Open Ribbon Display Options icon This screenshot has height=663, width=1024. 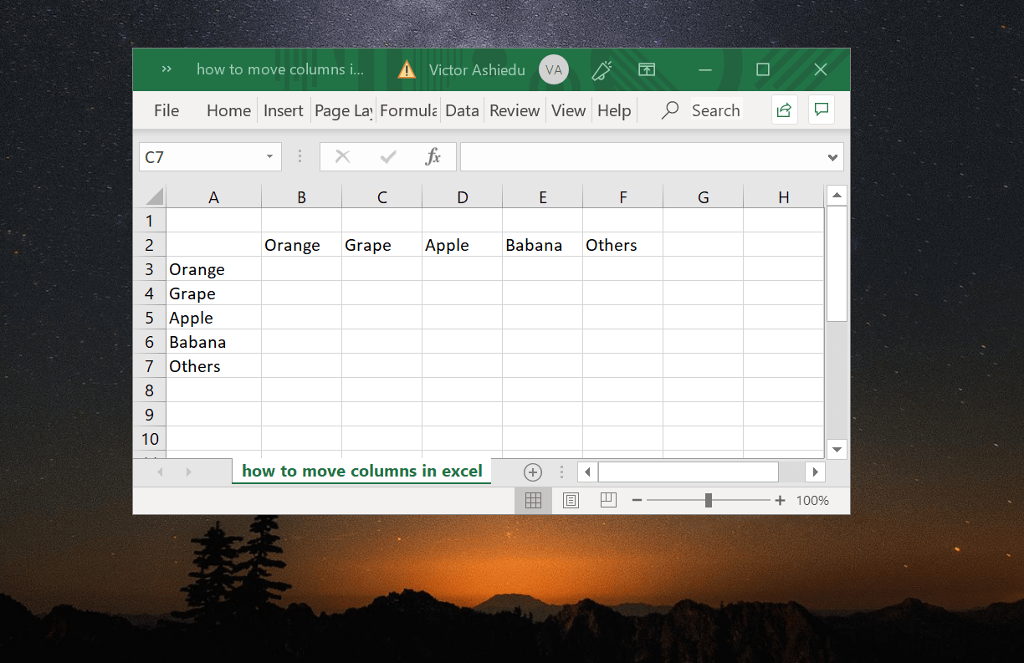(x=646, y=69)
